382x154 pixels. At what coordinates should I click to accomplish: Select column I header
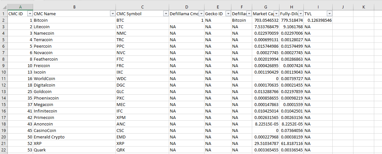click(x=318, y=7)
